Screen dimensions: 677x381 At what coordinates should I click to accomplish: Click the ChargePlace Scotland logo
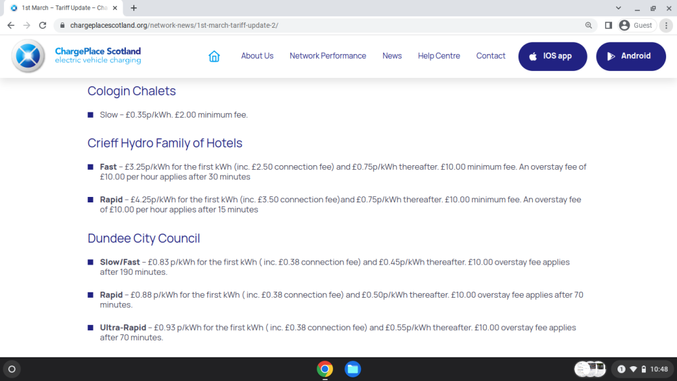pyautogui.click(x=77, y=56)
